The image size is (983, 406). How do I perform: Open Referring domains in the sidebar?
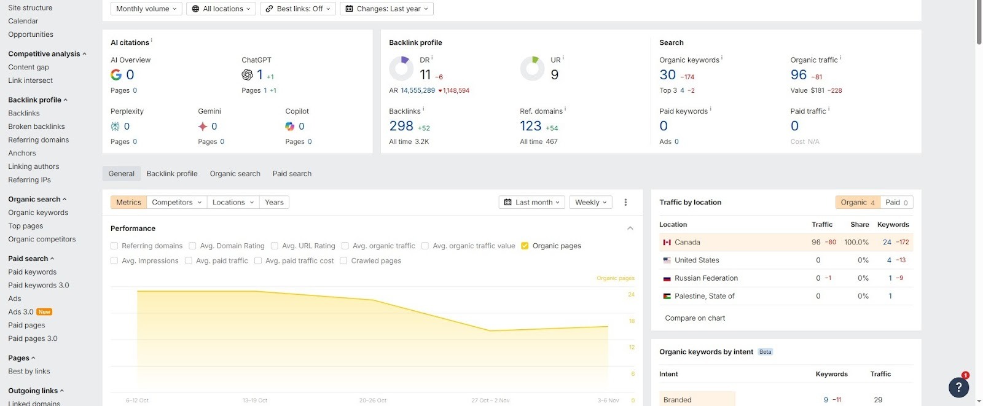coord(38,140)
